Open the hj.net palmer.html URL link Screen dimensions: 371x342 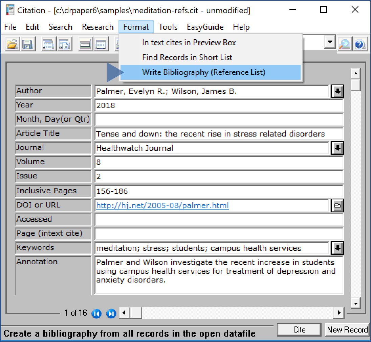pyautogui.click(x=162, y=205)
